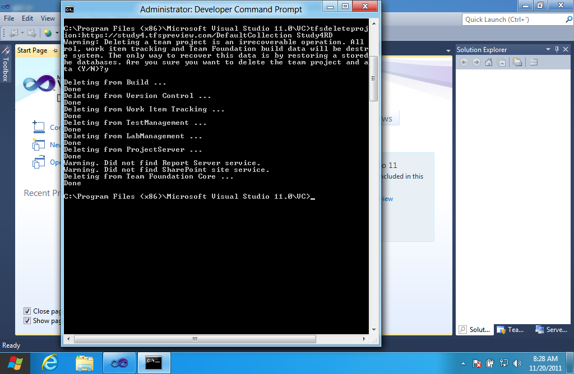Open Windows Explorer folder from taskbar
This screenshot has width=574, height=374.
pyautogui.click(x=85, y=363)
